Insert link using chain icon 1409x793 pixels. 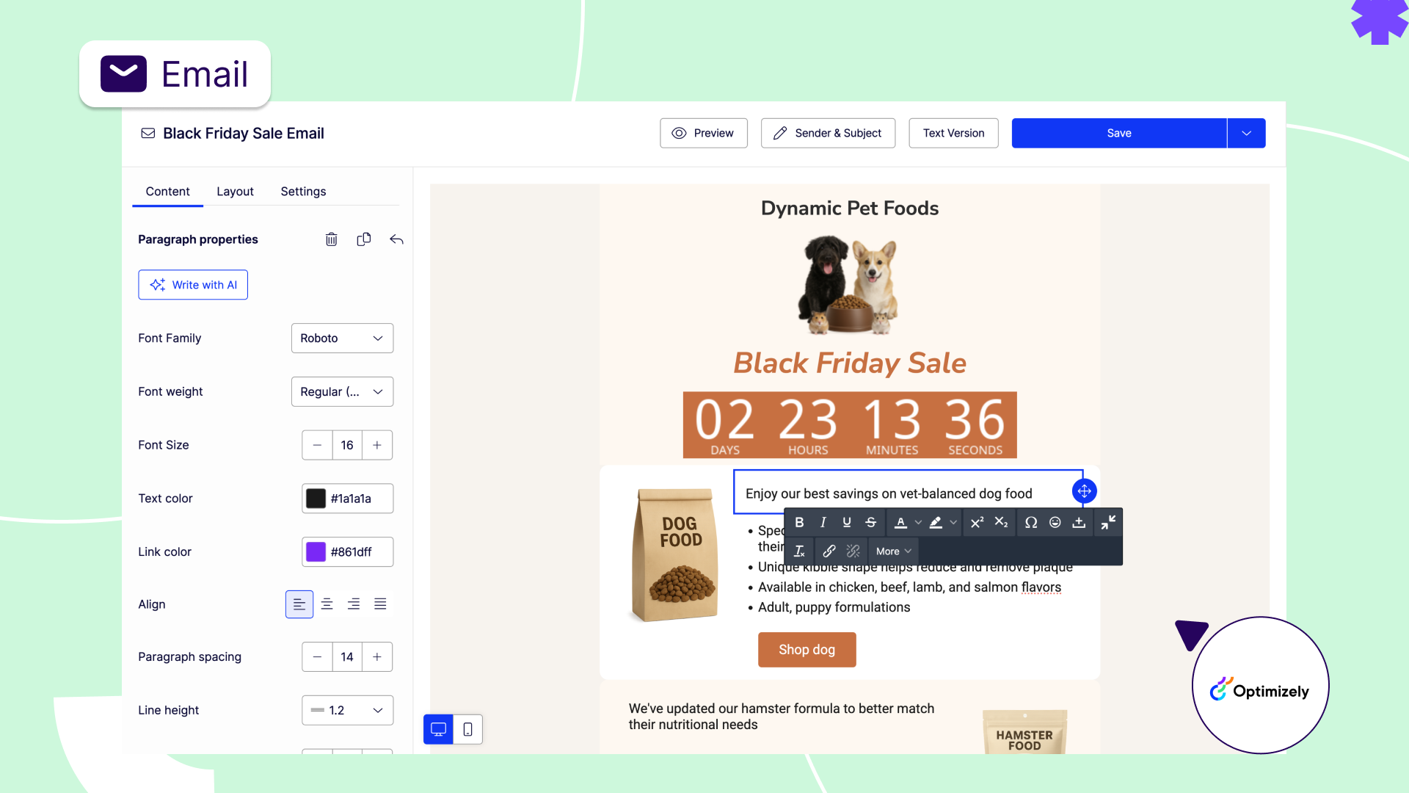coord(829,551)
